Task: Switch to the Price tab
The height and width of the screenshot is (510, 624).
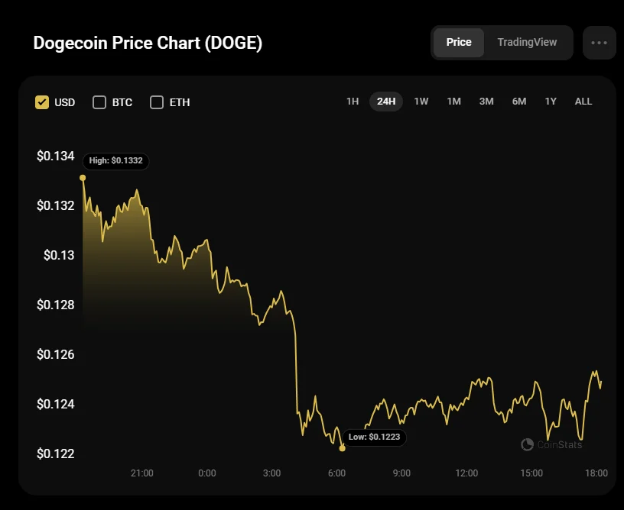Action: click(x=459, y=42)
